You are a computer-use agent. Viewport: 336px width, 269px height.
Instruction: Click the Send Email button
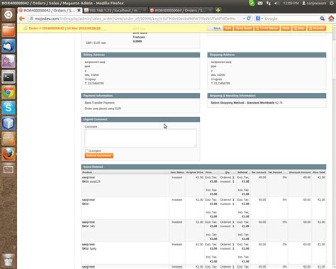tap(244, 28)
